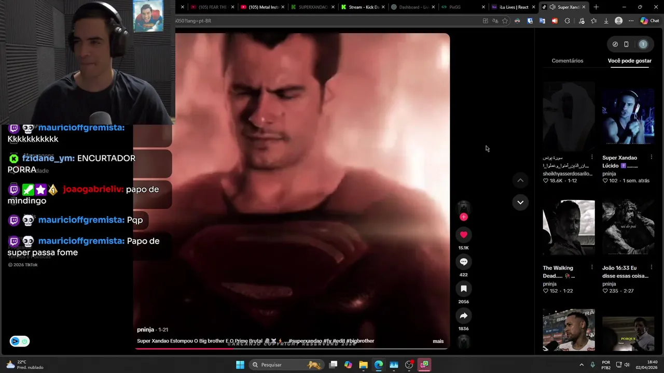The height and width of the screenshot is (373, 664).
Task: Click the #superxandao hashtag
Action: pyautogui.click(x=305, y=341)
